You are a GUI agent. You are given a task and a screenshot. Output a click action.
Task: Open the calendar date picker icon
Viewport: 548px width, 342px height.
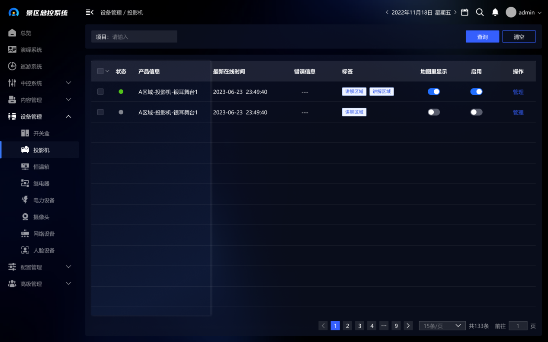pos(465,13)
